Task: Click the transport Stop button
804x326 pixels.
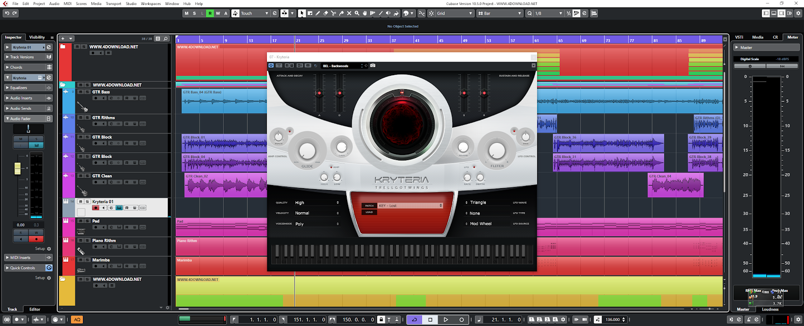Action: click(x=430, y=319)
